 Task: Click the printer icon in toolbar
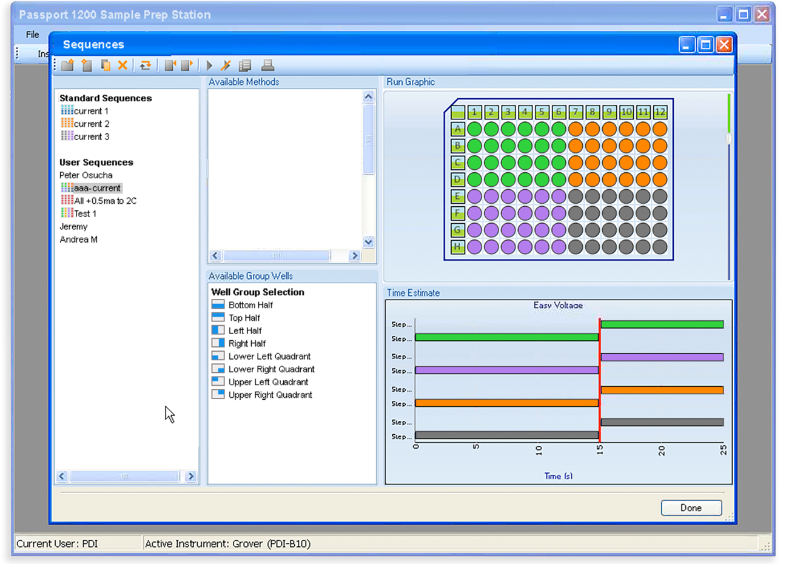pos(267,65)
